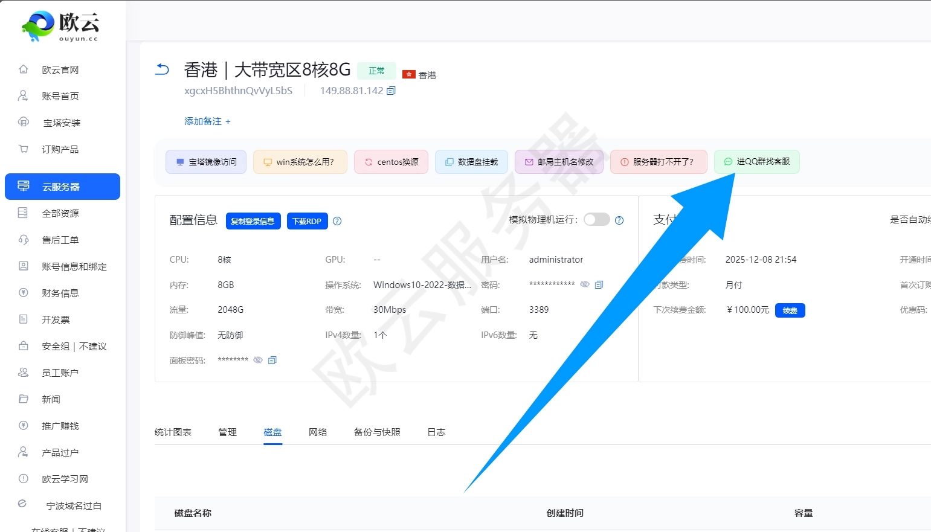Show the hidden 面板密码 using the eye toggle
The width and height of the screenshot is (931, 532).
coord(258,360)
